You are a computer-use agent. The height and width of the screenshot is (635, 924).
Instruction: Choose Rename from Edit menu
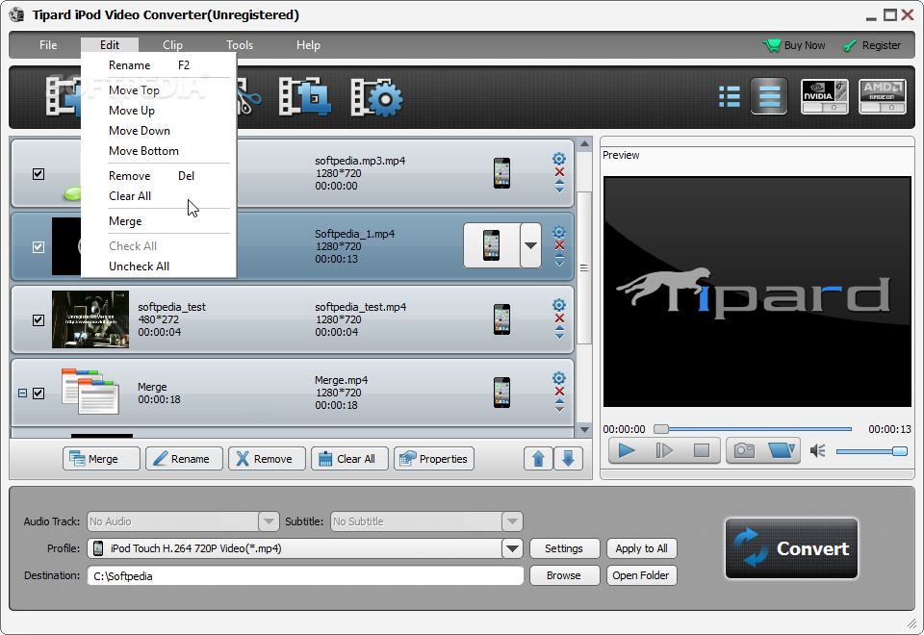159,65
